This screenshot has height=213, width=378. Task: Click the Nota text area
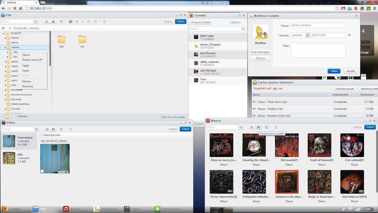pos(318,50)
